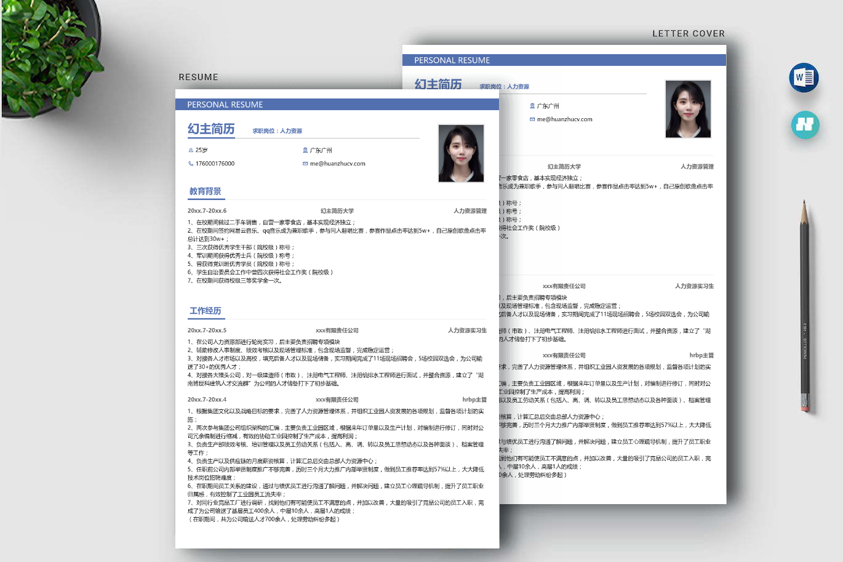843x562 pixels.
Task: Click the date 20xx.7-20xx.6
Action: 207,211
